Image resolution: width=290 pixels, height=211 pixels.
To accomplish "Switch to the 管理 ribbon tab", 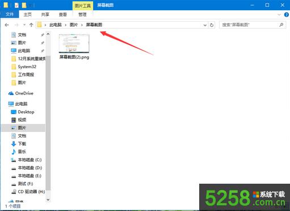I will click(82, 14).
